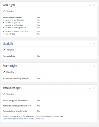Edit rights under Work rights
The height and width of the screenshot is (127, 99).
tap(9, 11)
